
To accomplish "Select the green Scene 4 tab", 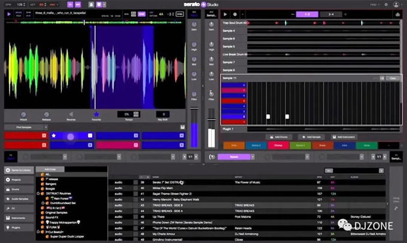I will [300, 146].
